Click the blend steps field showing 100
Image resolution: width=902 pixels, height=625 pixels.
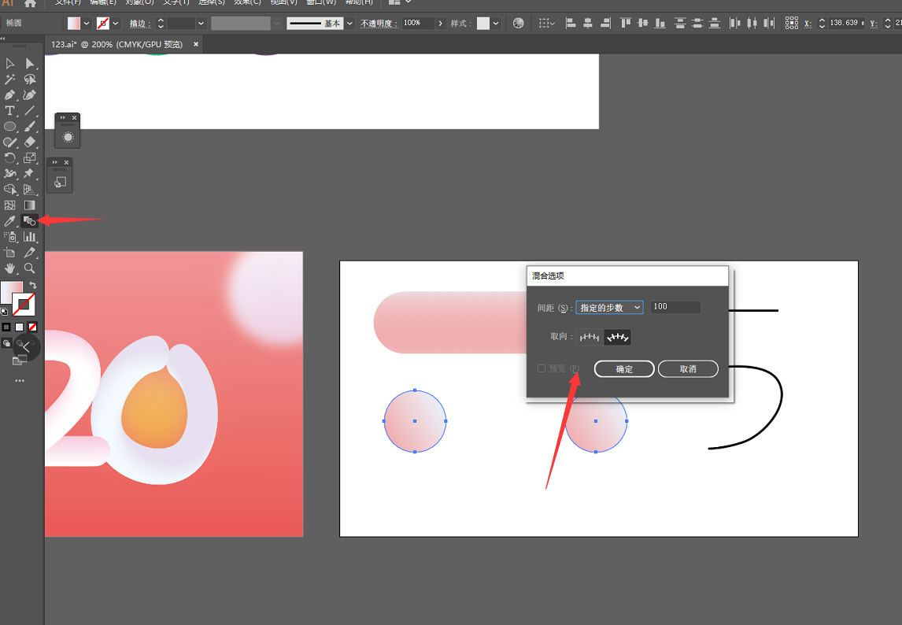tap(675, 307)
